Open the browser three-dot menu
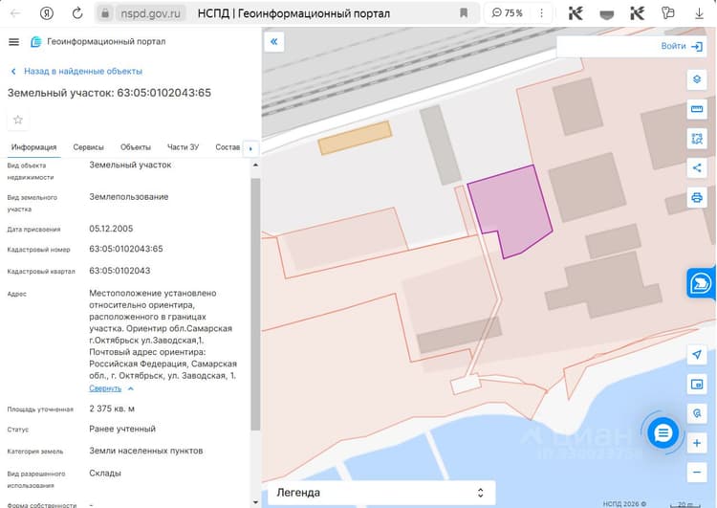Screen dimensions: 717x508 coord(541,13)
